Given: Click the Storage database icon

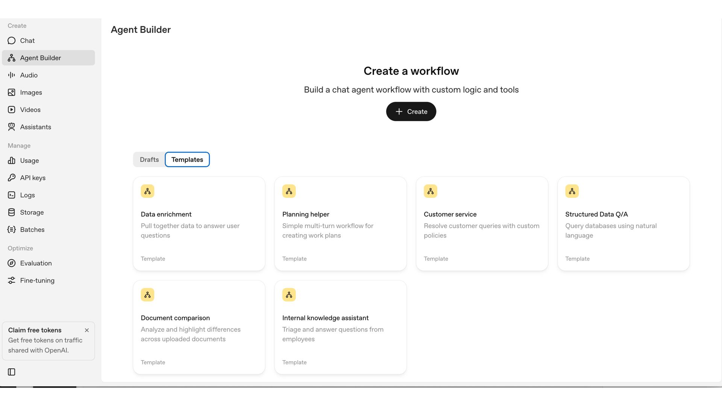Looking at the screenshot, I should click(12, 212).
